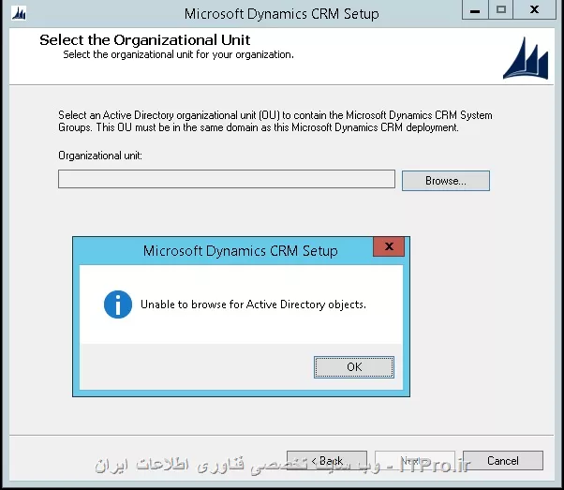Click the Dynamics logo in title bar
The height and width of the screenshot is (490, 564).
pyautogui.click(x=19, y=14)
